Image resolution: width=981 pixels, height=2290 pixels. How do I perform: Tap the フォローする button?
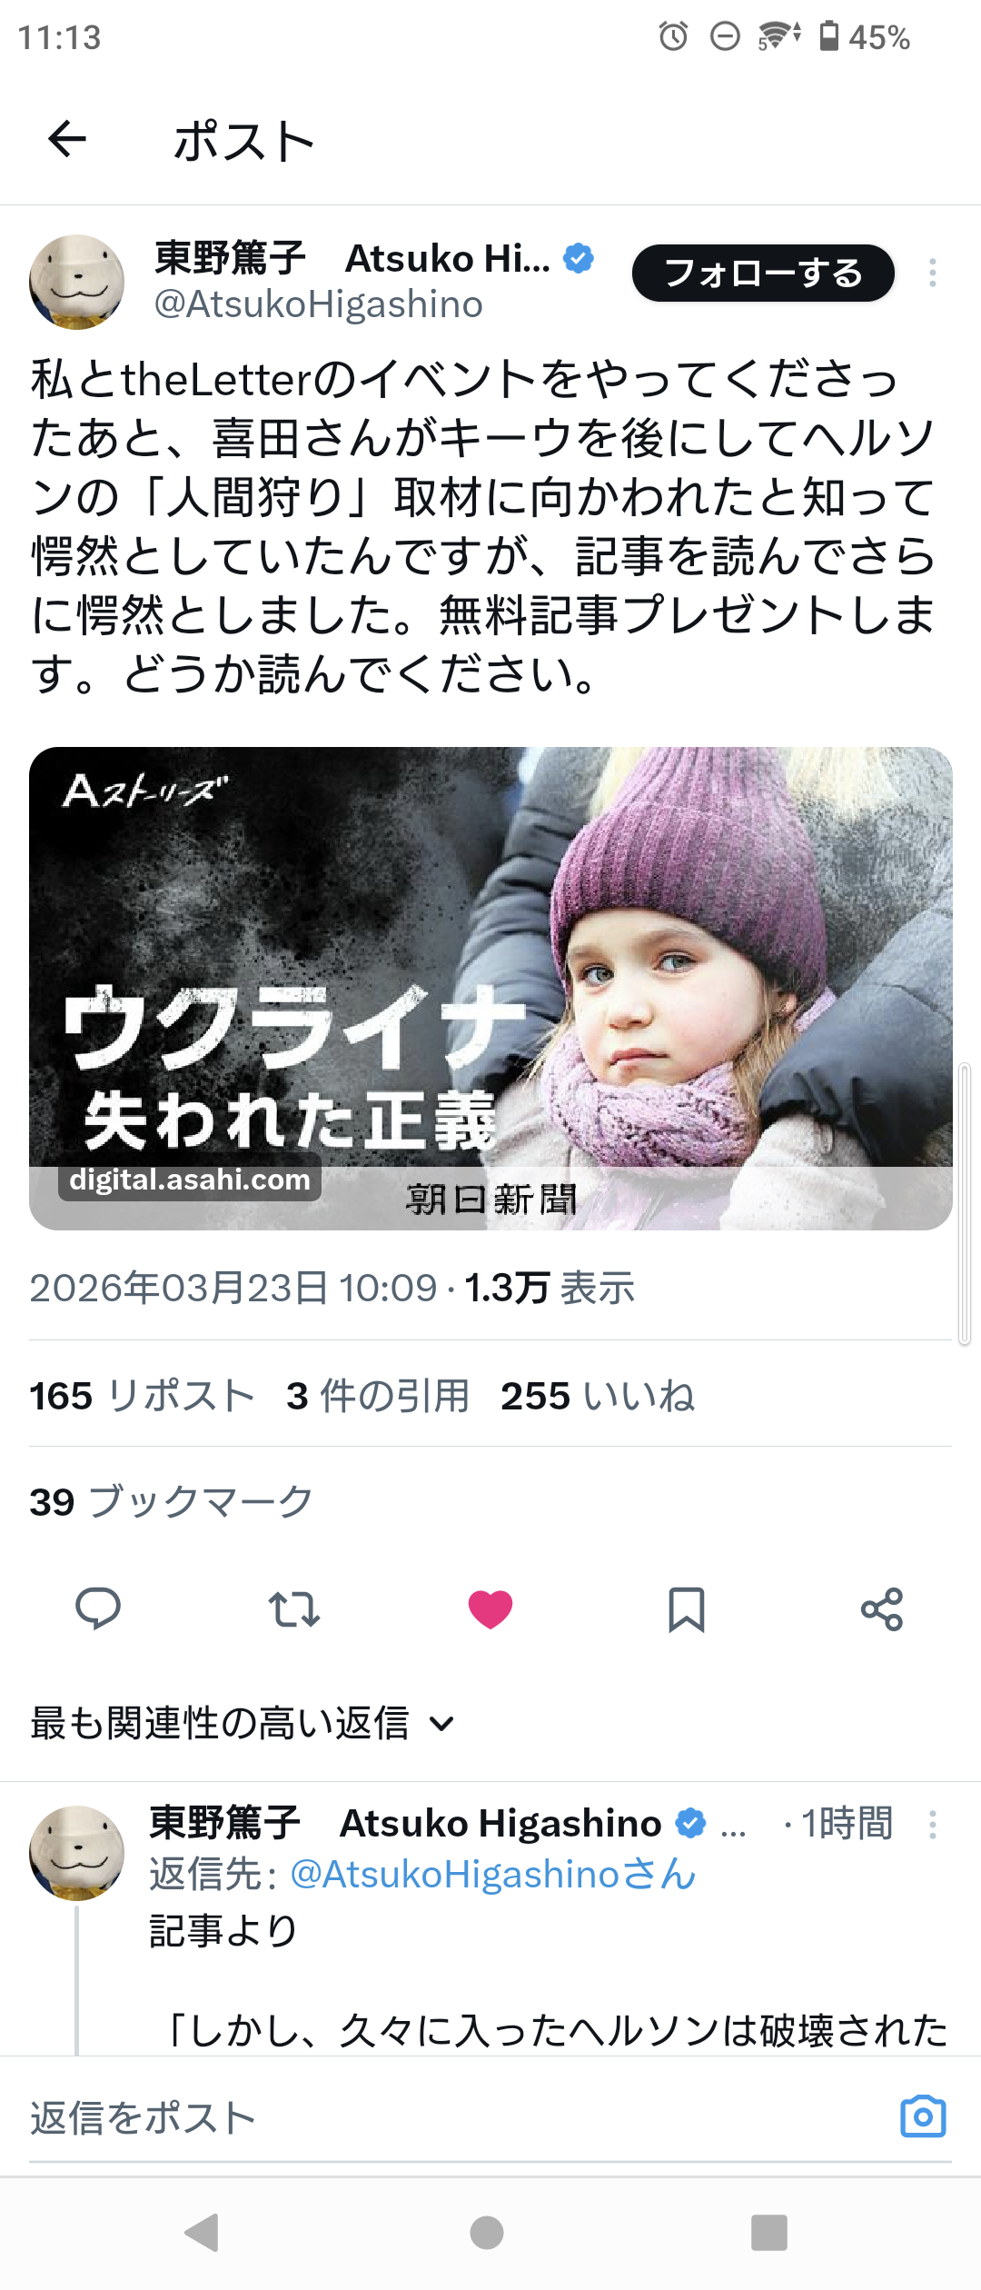click(763, 273)
